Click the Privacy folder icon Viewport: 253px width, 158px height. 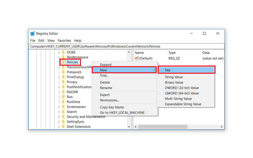pos(63,82)
